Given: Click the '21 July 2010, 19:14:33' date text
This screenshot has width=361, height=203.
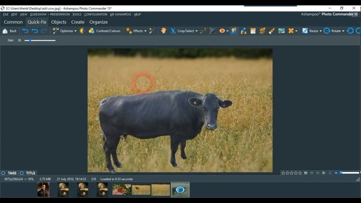Looking at the screenshot, I should coord(72,179).
